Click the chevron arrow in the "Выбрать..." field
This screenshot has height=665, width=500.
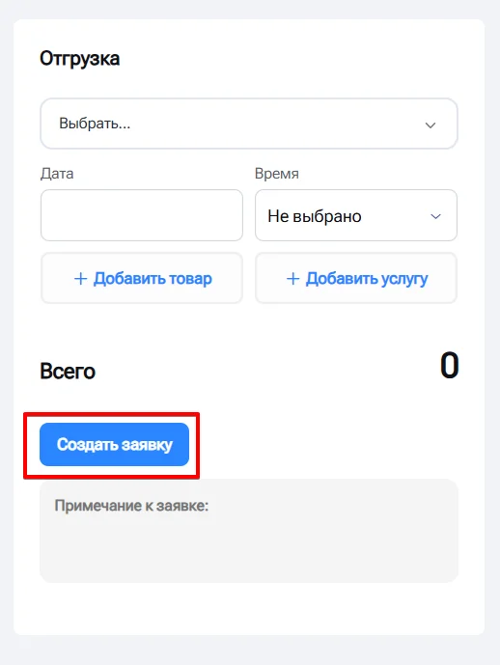(x=431, y=125)
